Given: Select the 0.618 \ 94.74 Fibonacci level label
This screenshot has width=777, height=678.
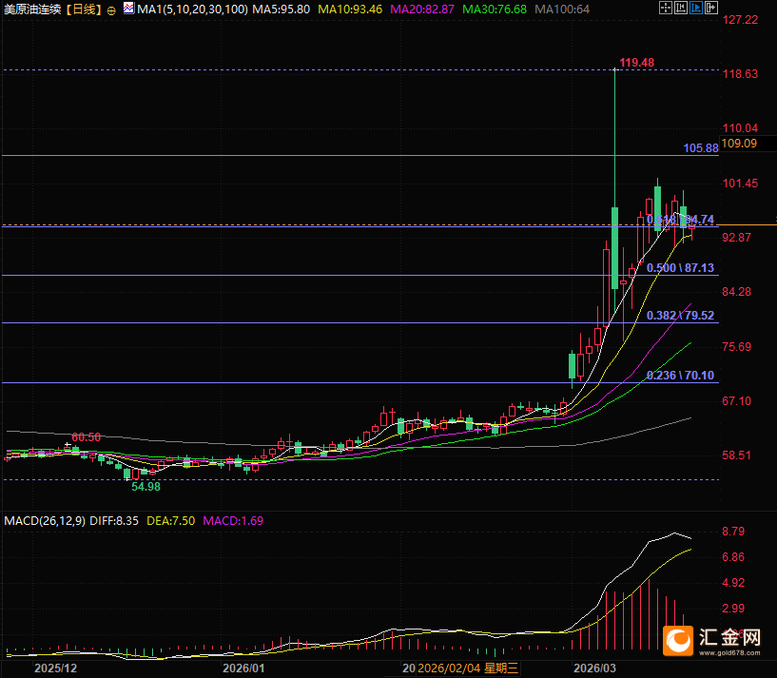Looking at the screenshot, I should (680, 220).
